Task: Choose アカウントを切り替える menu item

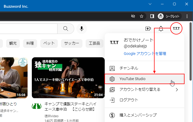Action: 144,89
